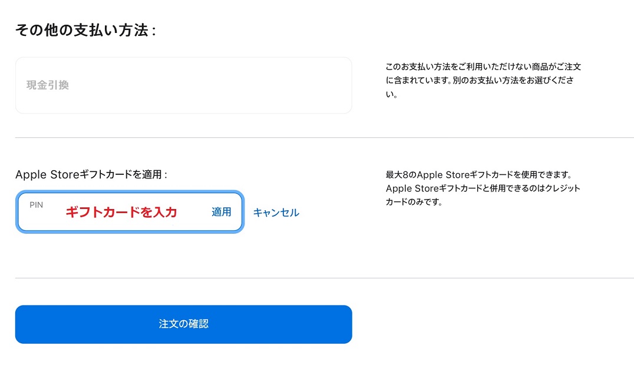Image resolution: width=634 pixels, height=378 pixels.
Task: Click the small PIN label inside field
Action: click(36, 205)
